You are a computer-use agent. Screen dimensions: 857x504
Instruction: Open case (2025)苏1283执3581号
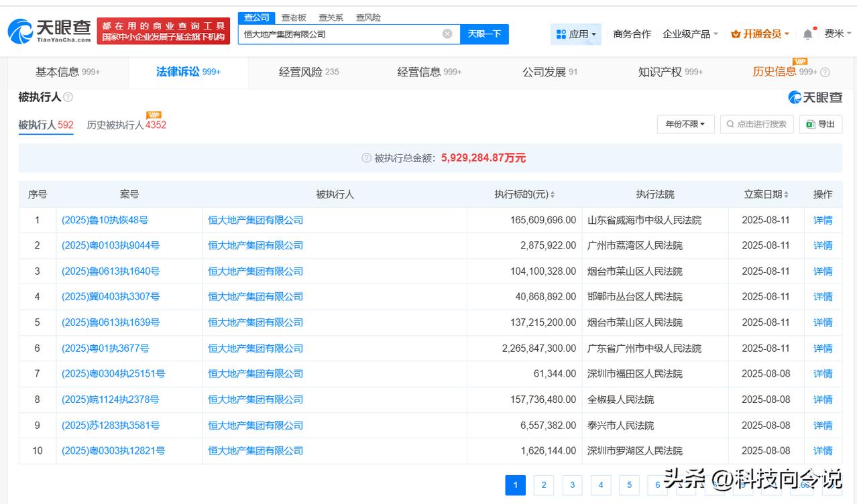(x=111, y=426)
